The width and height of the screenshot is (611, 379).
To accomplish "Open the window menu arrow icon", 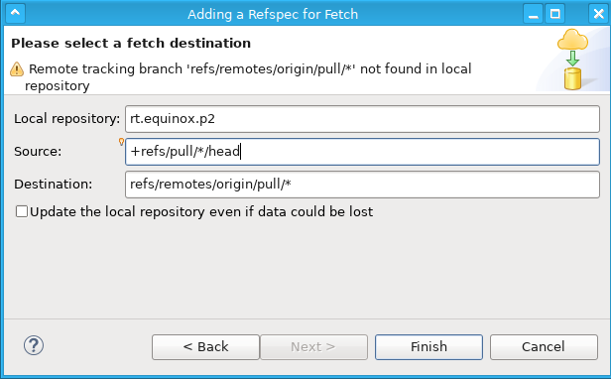I will pos(15,13).
